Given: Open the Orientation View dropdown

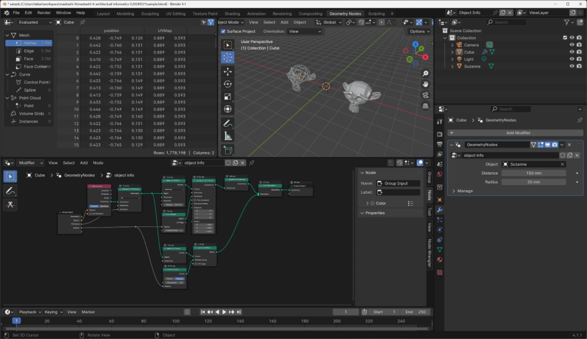Looking at the screenshot, I should click(x=305, y=31).
